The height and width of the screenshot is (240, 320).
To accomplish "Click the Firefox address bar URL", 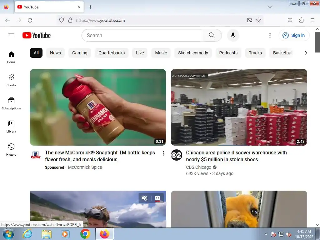I will 100,20.
